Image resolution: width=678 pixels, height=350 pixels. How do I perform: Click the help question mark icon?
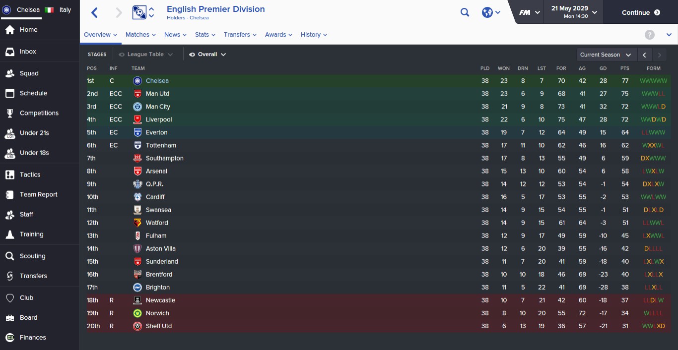click(x=649, y=35)
